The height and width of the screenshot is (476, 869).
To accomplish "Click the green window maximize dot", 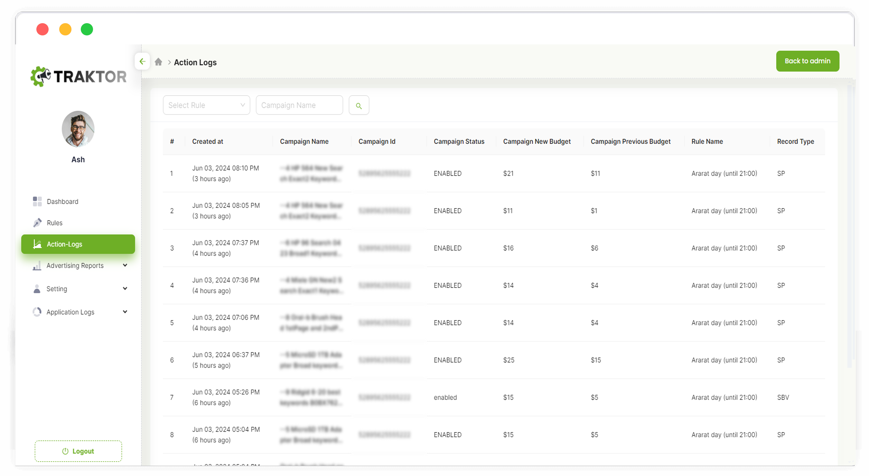I will click(x=87, y=29).
